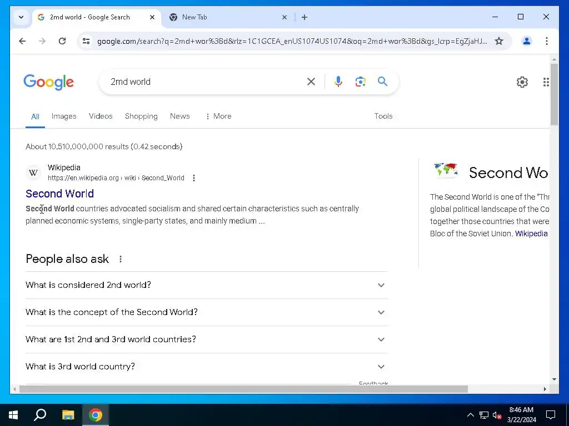569x426 pixels.
Task: Go forward with the forward arrow
Action: coord(42,41)
